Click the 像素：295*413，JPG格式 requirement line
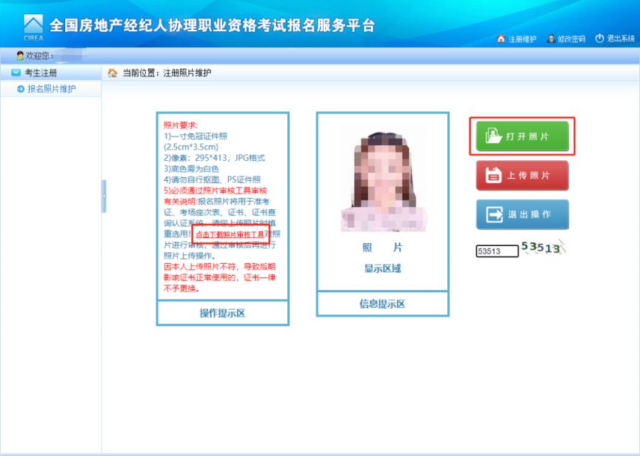Image resolution: width=640 pixels, height=456 pixels. coord(214,158)
